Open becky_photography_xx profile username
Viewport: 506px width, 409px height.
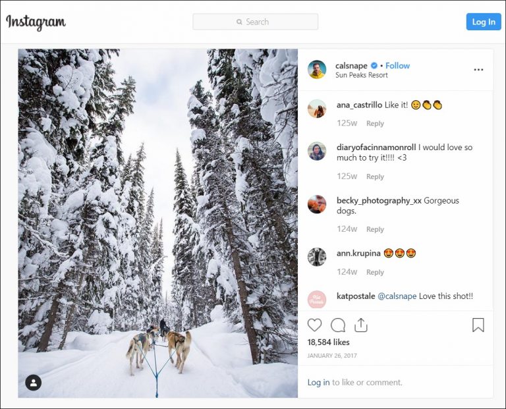pos(379,200)
